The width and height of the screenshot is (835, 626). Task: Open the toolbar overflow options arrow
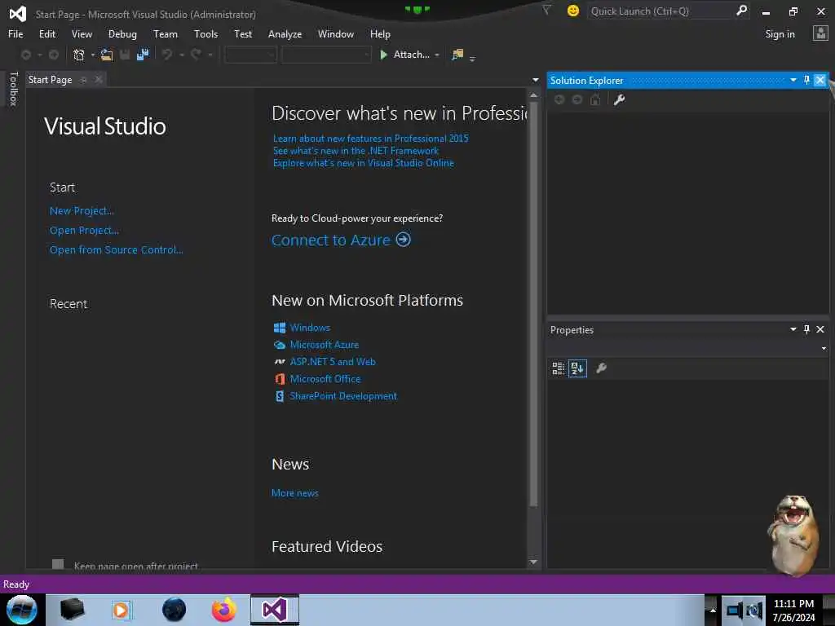tap(472, 59)
